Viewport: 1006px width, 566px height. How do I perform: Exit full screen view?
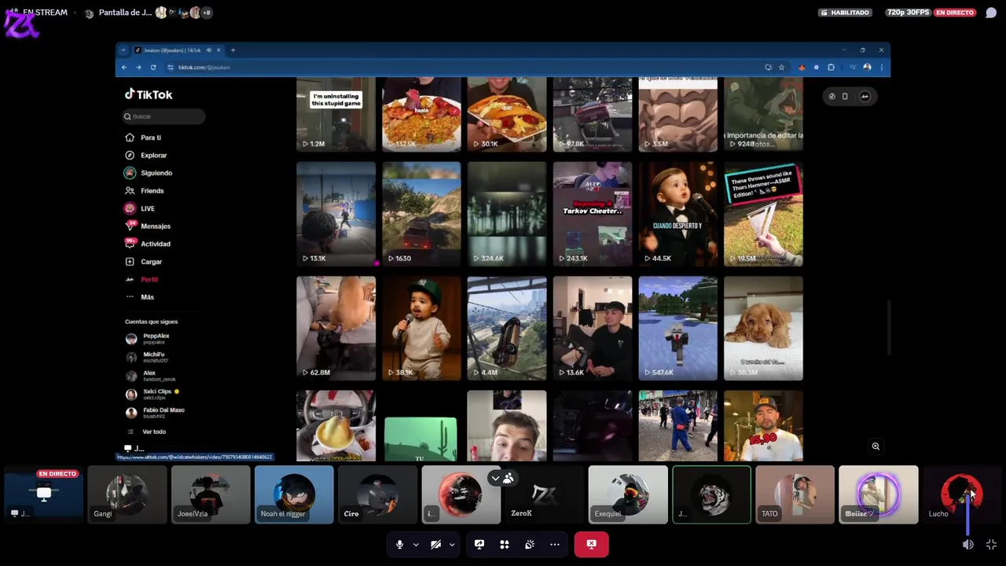(x=991, y=544)
